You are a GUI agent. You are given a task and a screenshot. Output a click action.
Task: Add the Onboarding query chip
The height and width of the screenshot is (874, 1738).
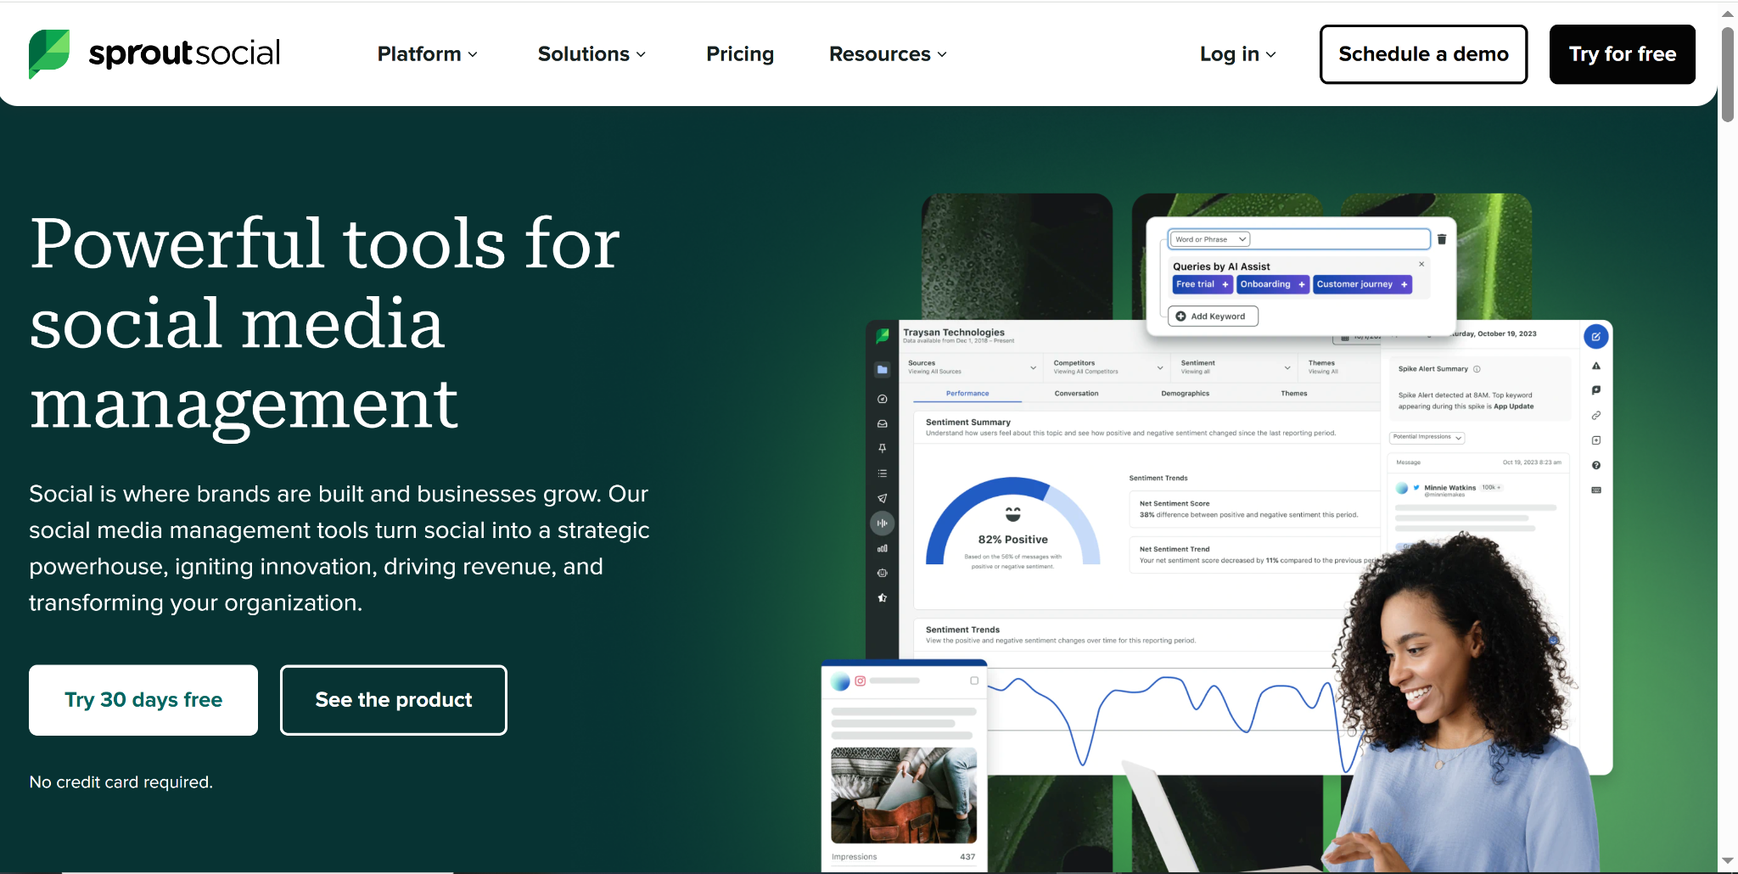click(1272, 284)
